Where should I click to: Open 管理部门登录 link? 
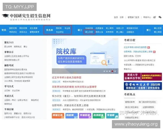point(133,17)
